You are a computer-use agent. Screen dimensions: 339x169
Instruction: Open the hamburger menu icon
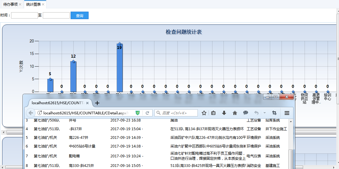pyautogui.click(x=287, y=113)
